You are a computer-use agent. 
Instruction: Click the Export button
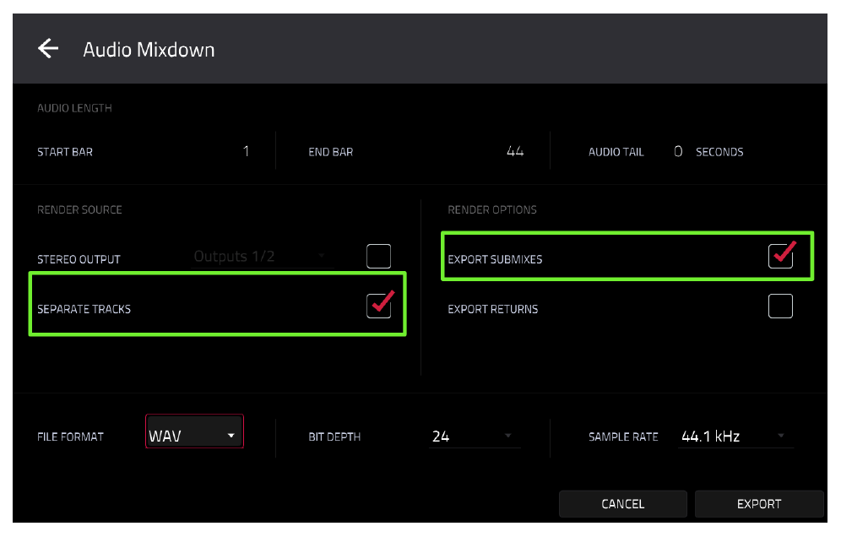(x=759, y=504)
